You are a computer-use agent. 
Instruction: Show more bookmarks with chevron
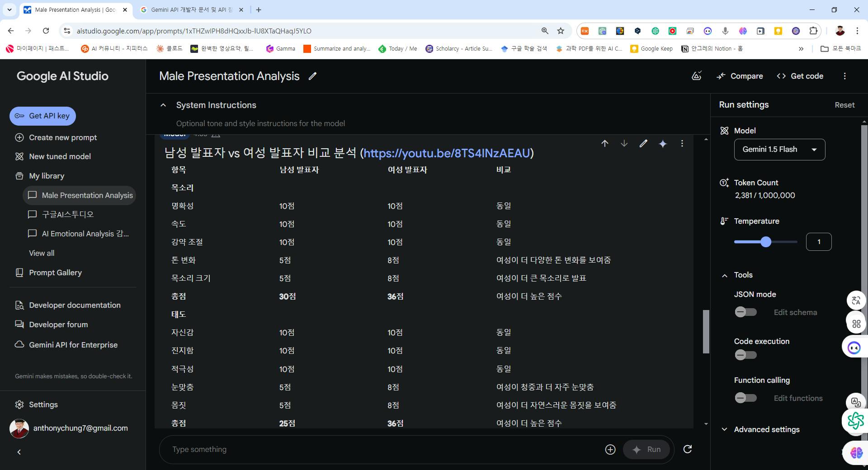pyautogui.click(x=801, y=49)
